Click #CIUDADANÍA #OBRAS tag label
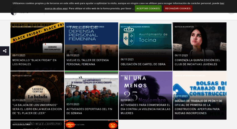Image resolution: width=237 pixels, height=129 pixels. tap(139, 27)
